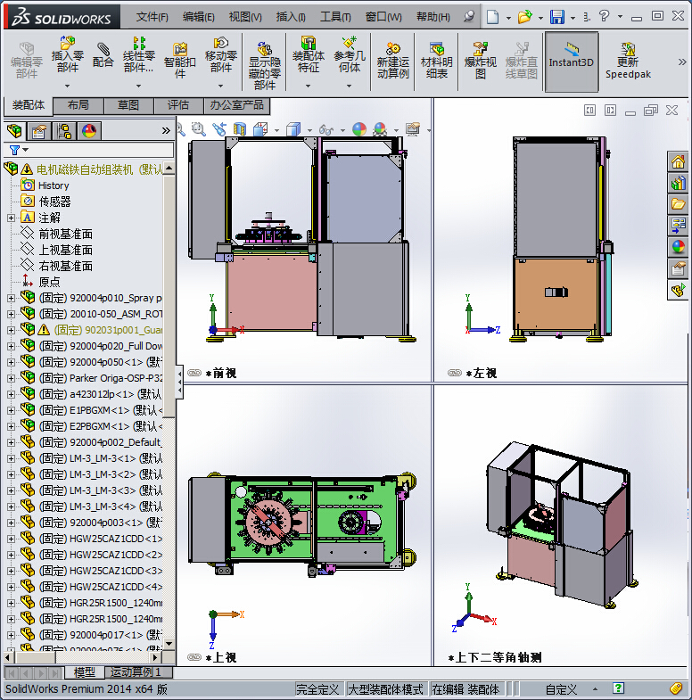This screenshot has width=692, height=700.
Task: Open the 材料明细表 (Bill of Materials) tool
Action: pyautogui.click(x=437, y=61)
